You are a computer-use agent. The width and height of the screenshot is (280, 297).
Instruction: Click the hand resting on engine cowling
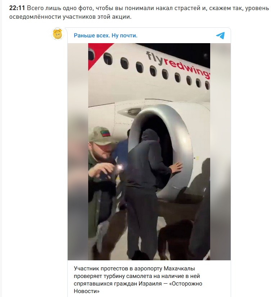(x=176, y=168)
